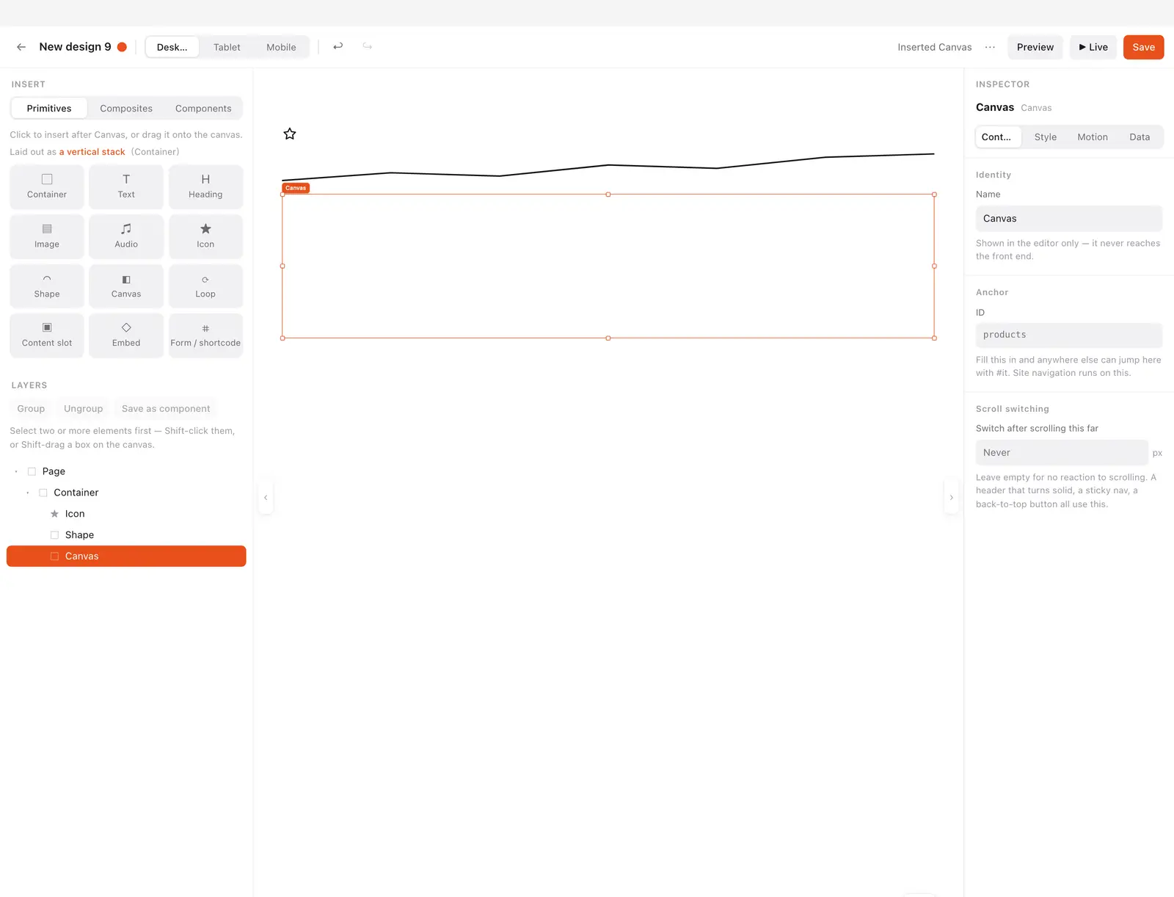Click the Group layers button
The height and width of the screenshot is (897, 1174).
[31, 409]
